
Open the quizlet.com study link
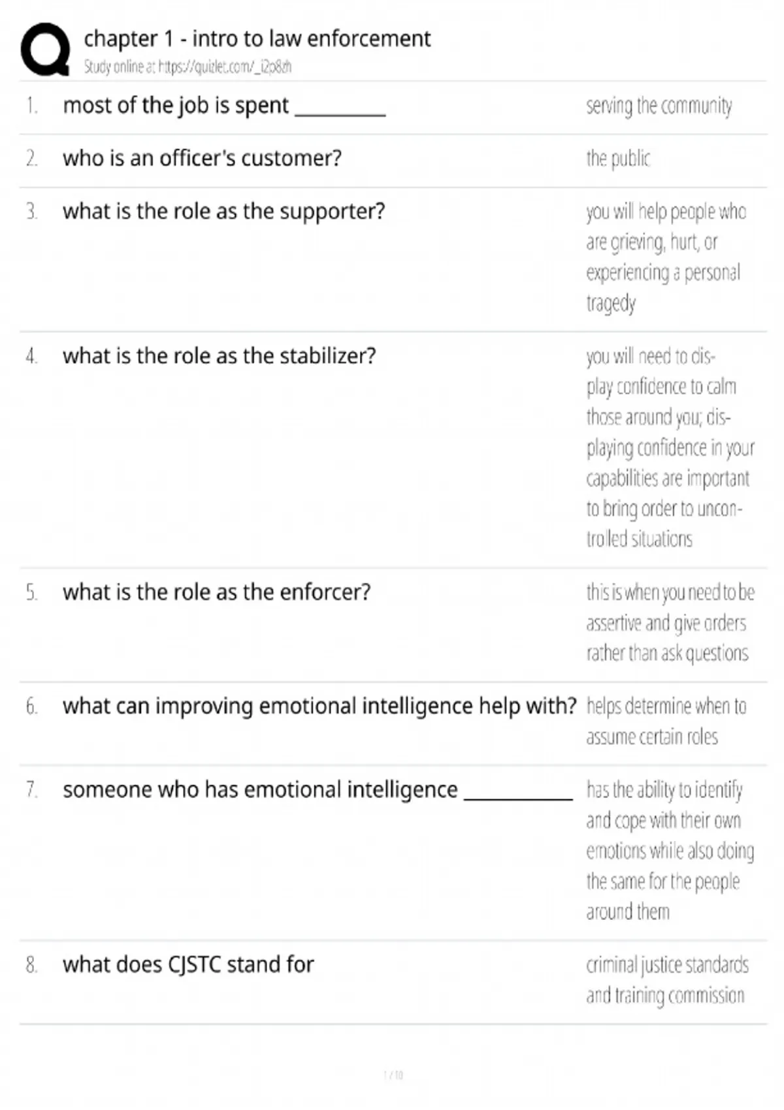tap(188, 67)
